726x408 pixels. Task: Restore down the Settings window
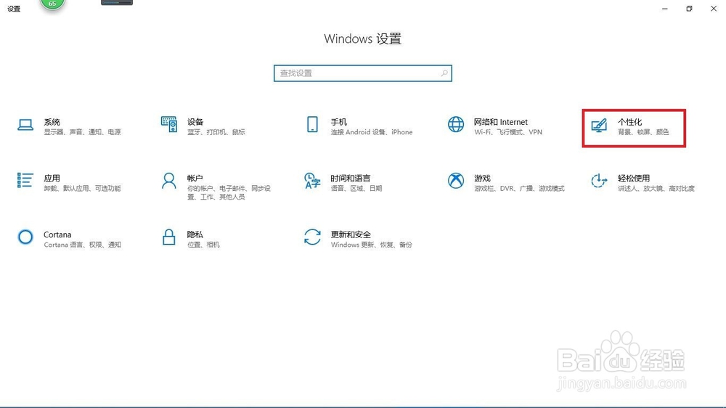(x=689, y=8)
